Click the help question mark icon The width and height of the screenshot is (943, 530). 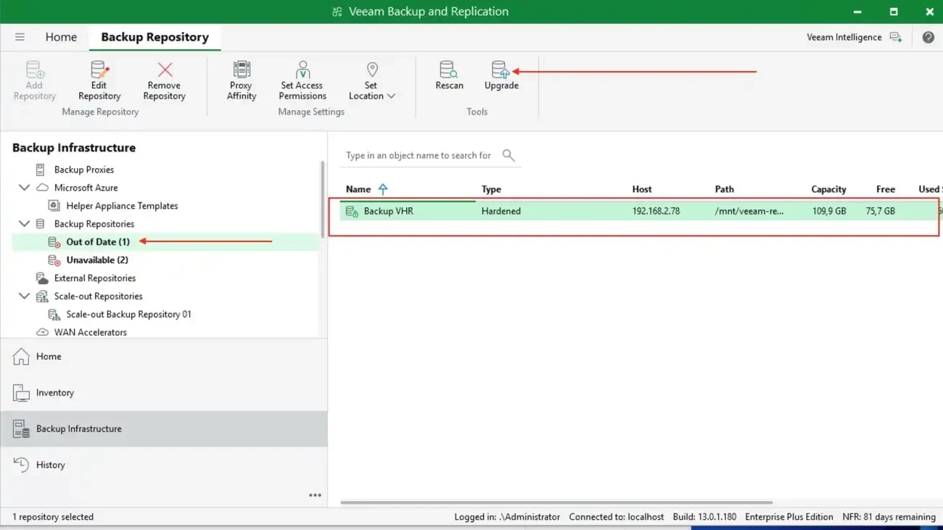(x=928, y=37)
